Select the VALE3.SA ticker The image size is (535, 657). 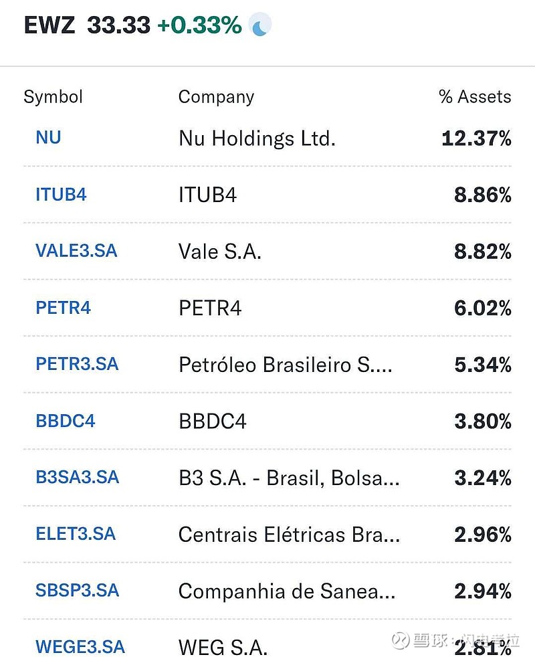point(76,251)
